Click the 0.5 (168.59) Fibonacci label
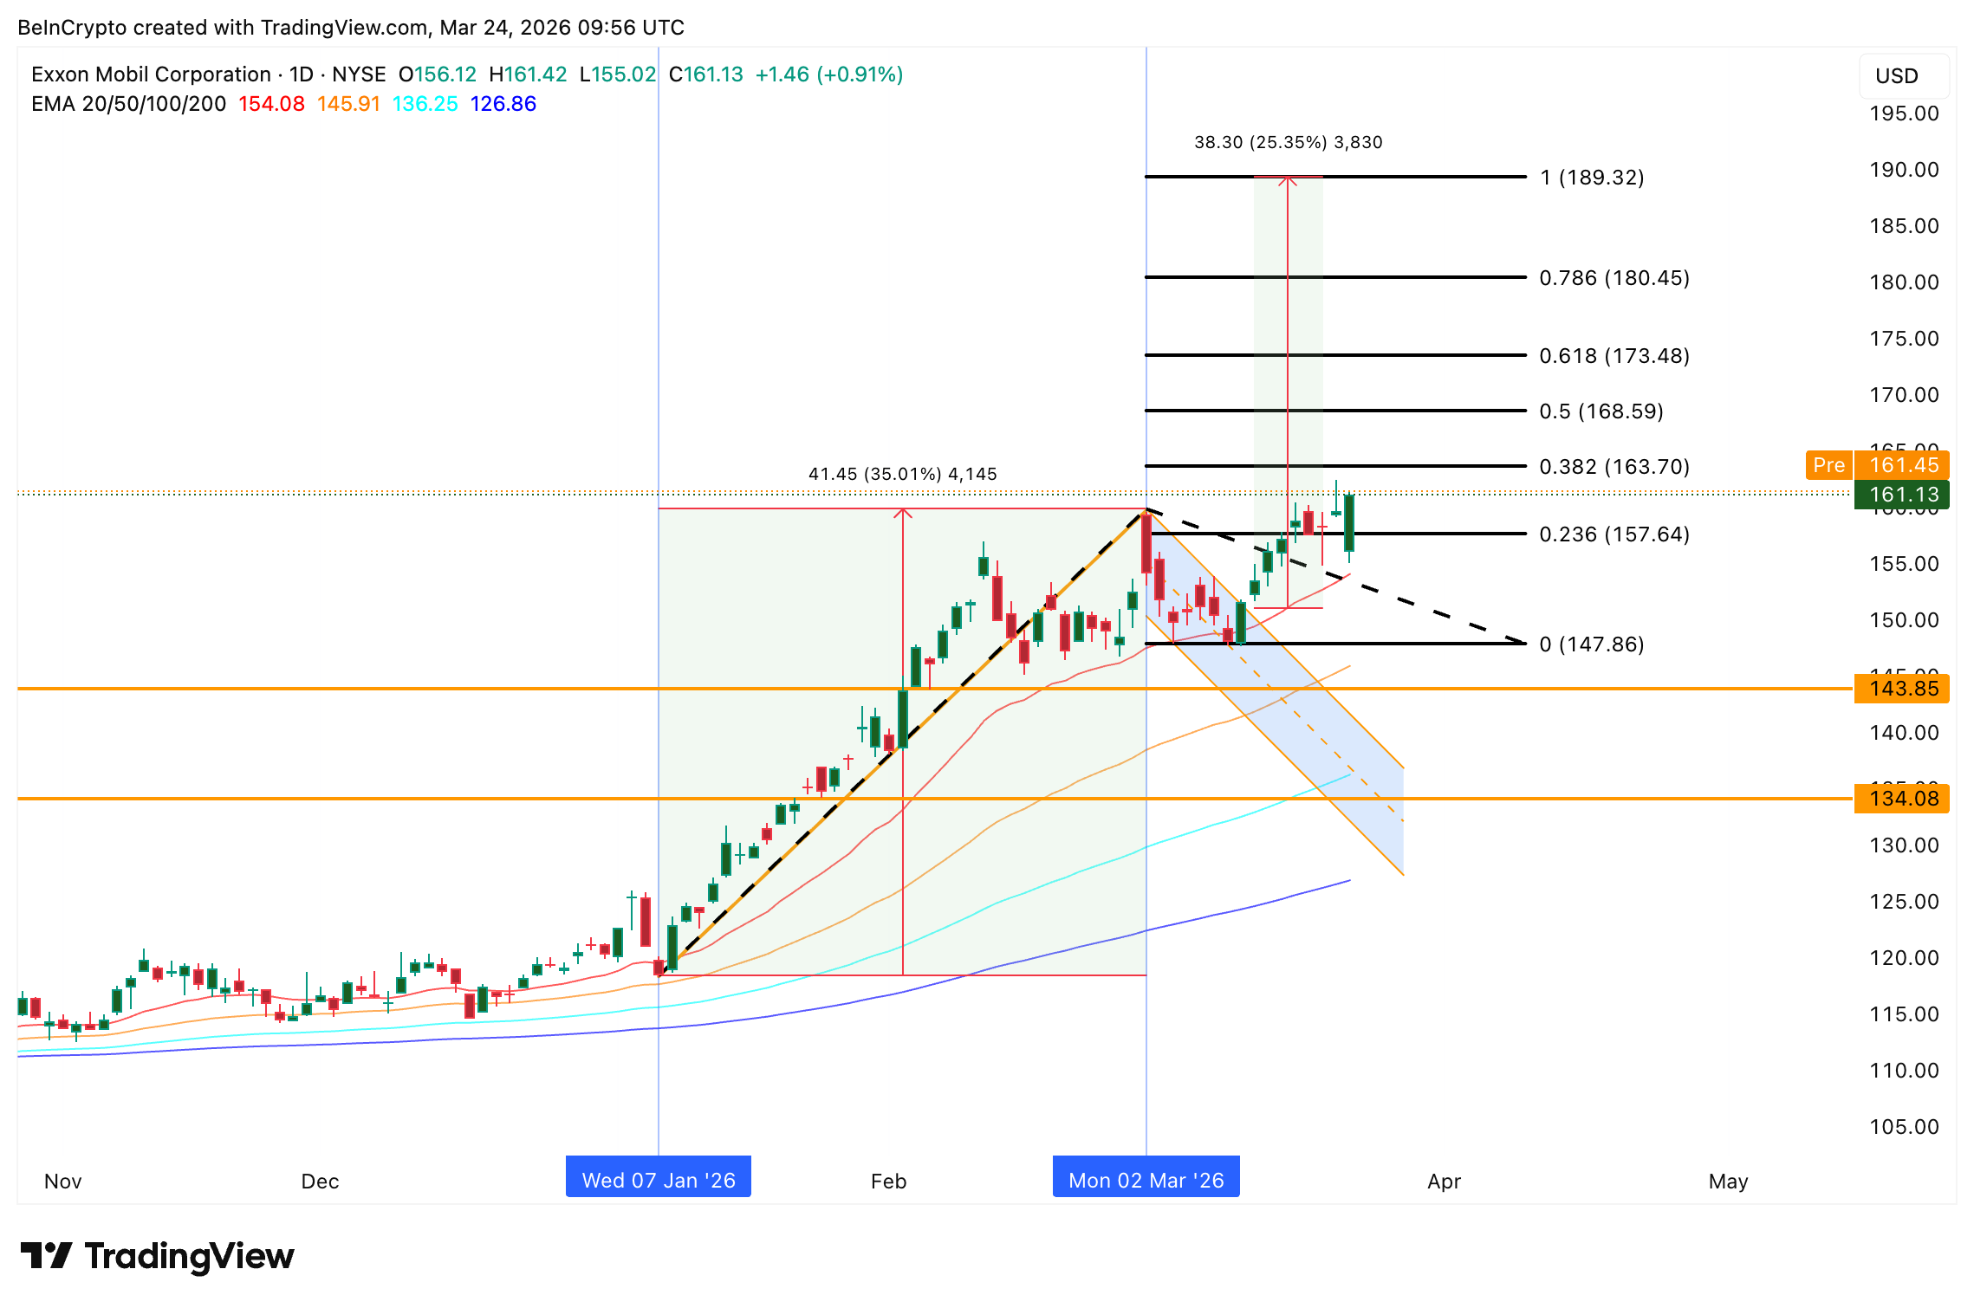The image size is (1974, 1308). pos(1601,411)
